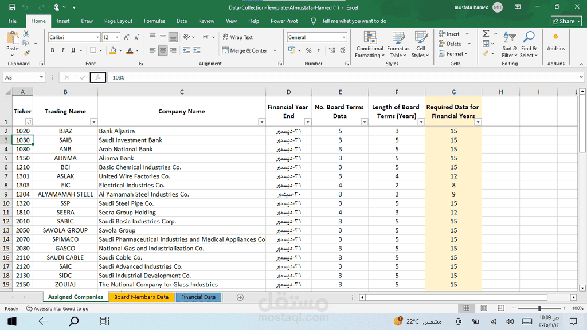Open the Calibri font name dropdown

(97, 37)
